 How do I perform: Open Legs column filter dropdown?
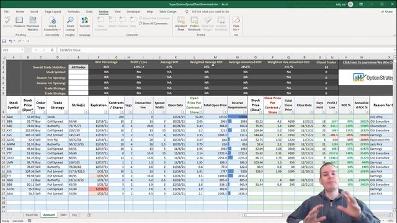pos(131,111)
